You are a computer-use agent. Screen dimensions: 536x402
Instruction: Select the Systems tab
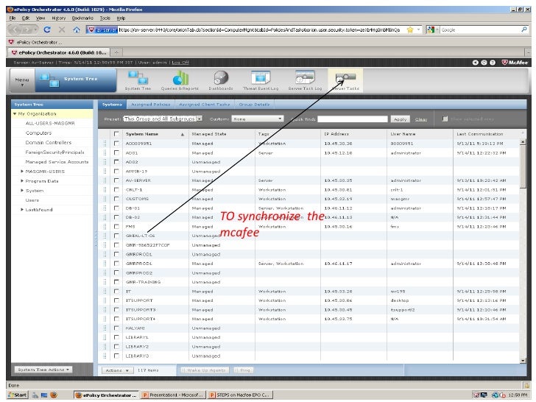[112, 105]
